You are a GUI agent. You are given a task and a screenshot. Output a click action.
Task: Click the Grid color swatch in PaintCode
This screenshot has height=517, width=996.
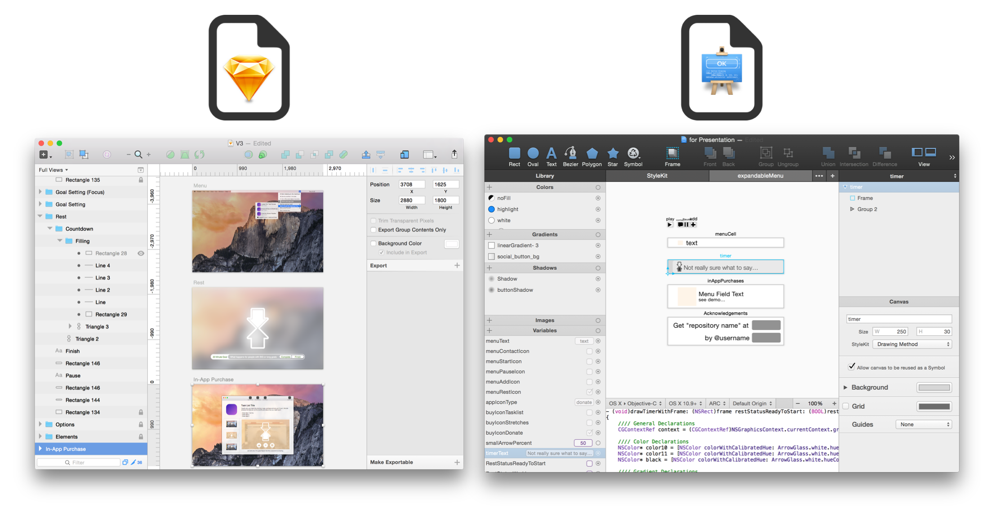tap(934, 406)
